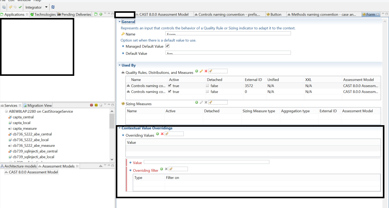The image size is (389, 208).
Task: Open the Services panel view menu triangle
Action: click(105, 105)
